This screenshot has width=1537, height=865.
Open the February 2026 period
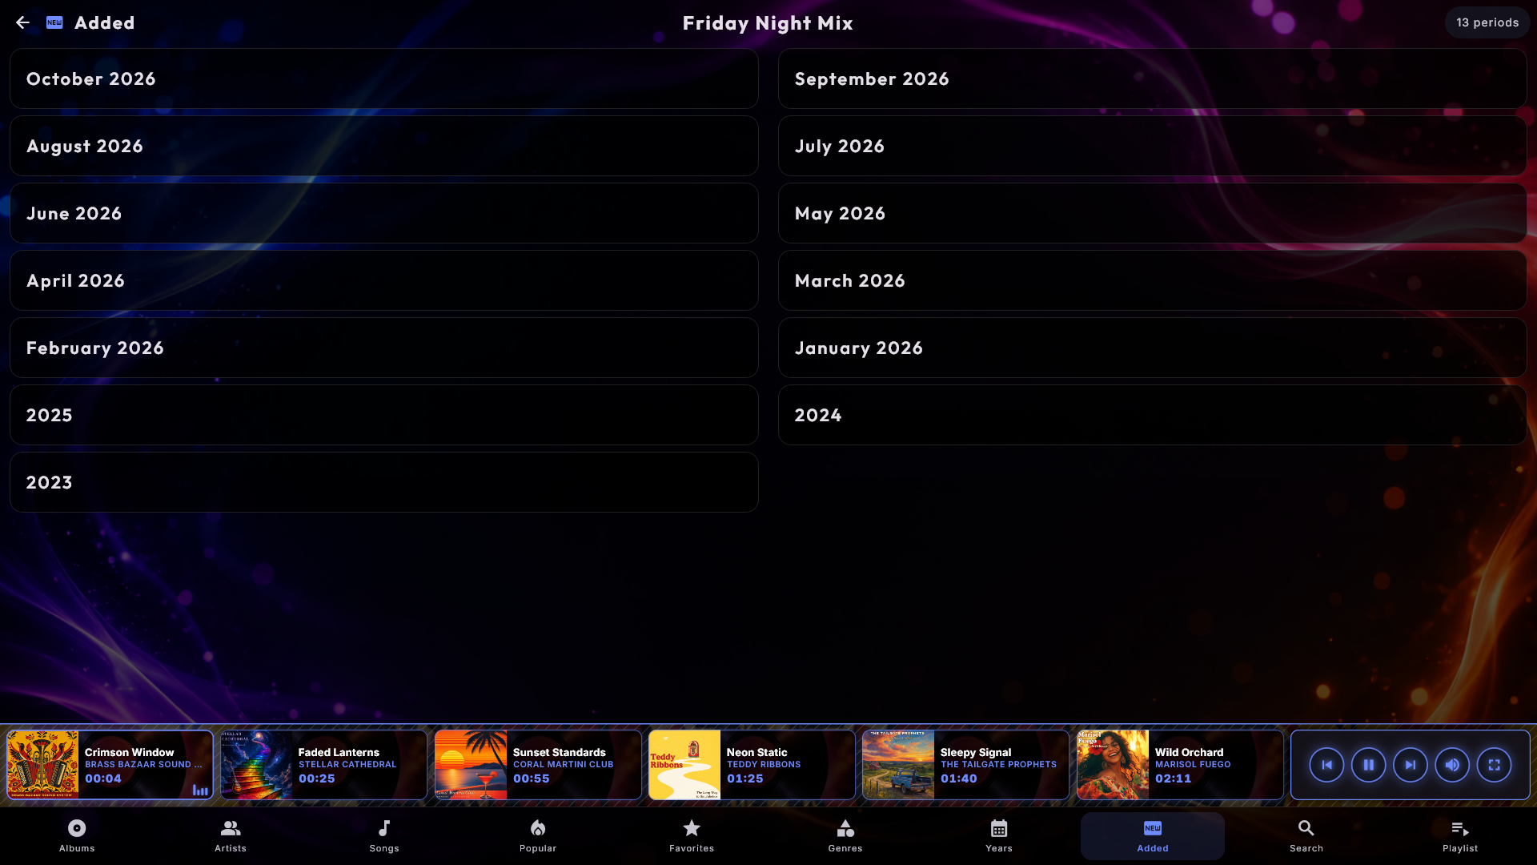384,348
